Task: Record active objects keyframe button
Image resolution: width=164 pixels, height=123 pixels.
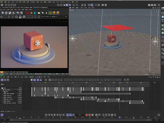Action: tap(87, 115)
